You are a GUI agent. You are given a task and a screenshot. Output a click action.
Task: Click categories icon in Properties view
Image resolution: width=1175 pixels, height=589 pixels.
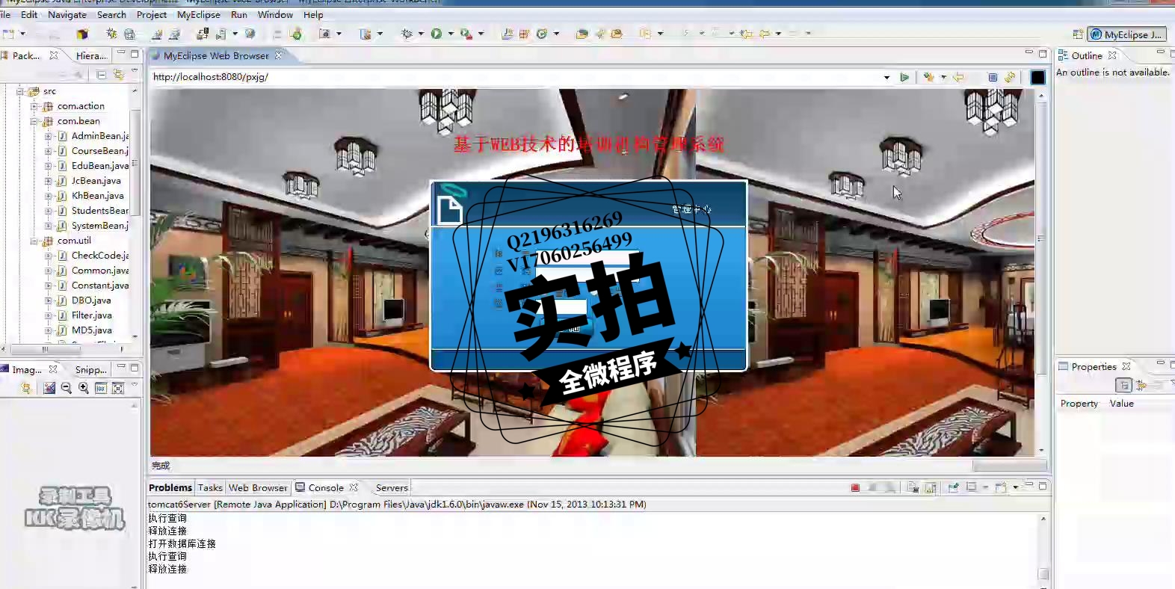[1123, 385]
